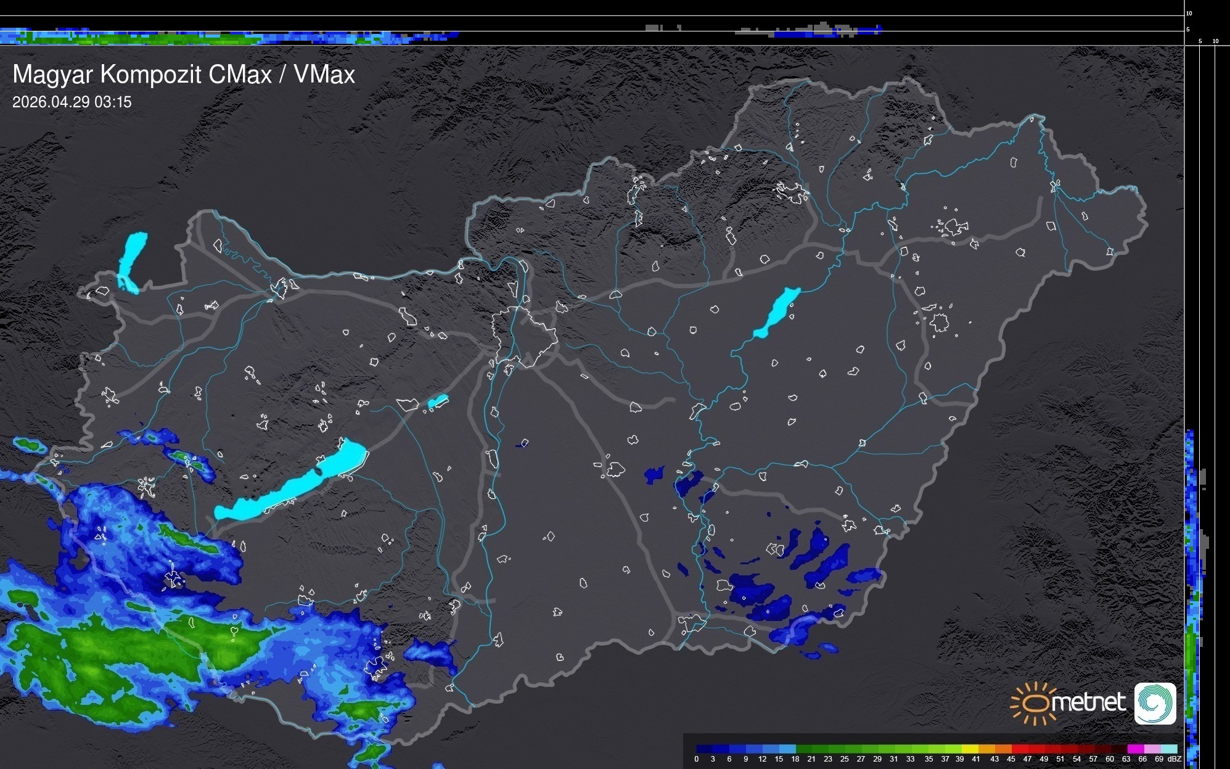The width and height of the screenshot is (1230, 769).
Task: Click the teal spiral radar app icon
Action: [1155, 703]
